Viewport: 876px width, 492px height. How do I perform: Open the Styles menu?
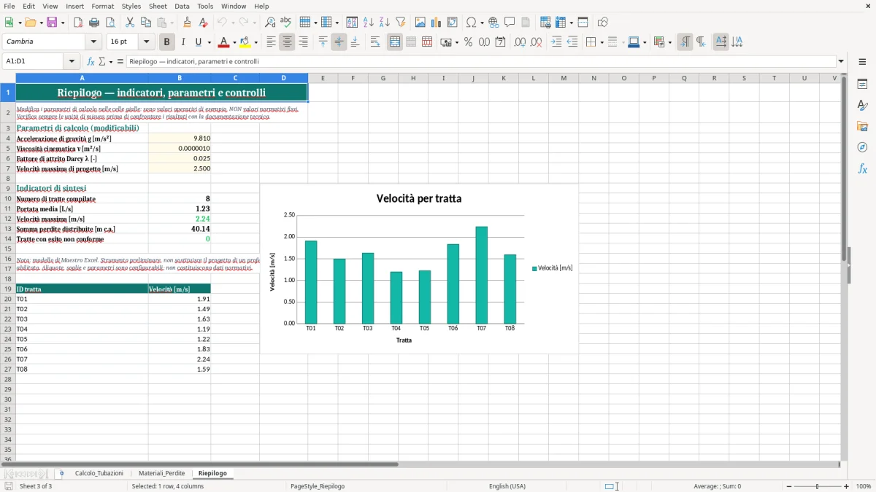coord(131,6)
